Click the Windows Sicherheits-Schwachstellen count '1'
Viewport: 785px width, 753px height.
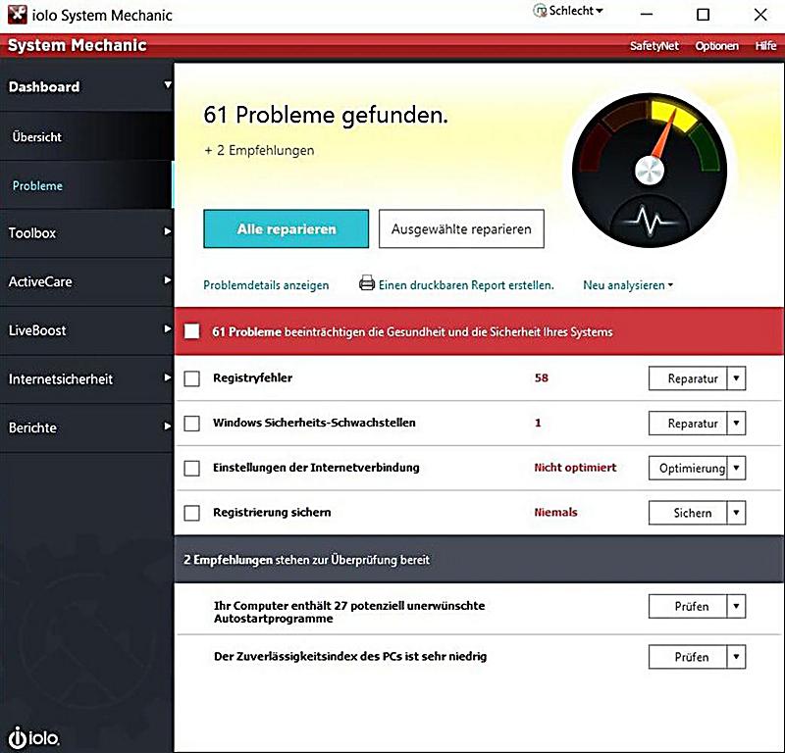click(x=538, y=423)
